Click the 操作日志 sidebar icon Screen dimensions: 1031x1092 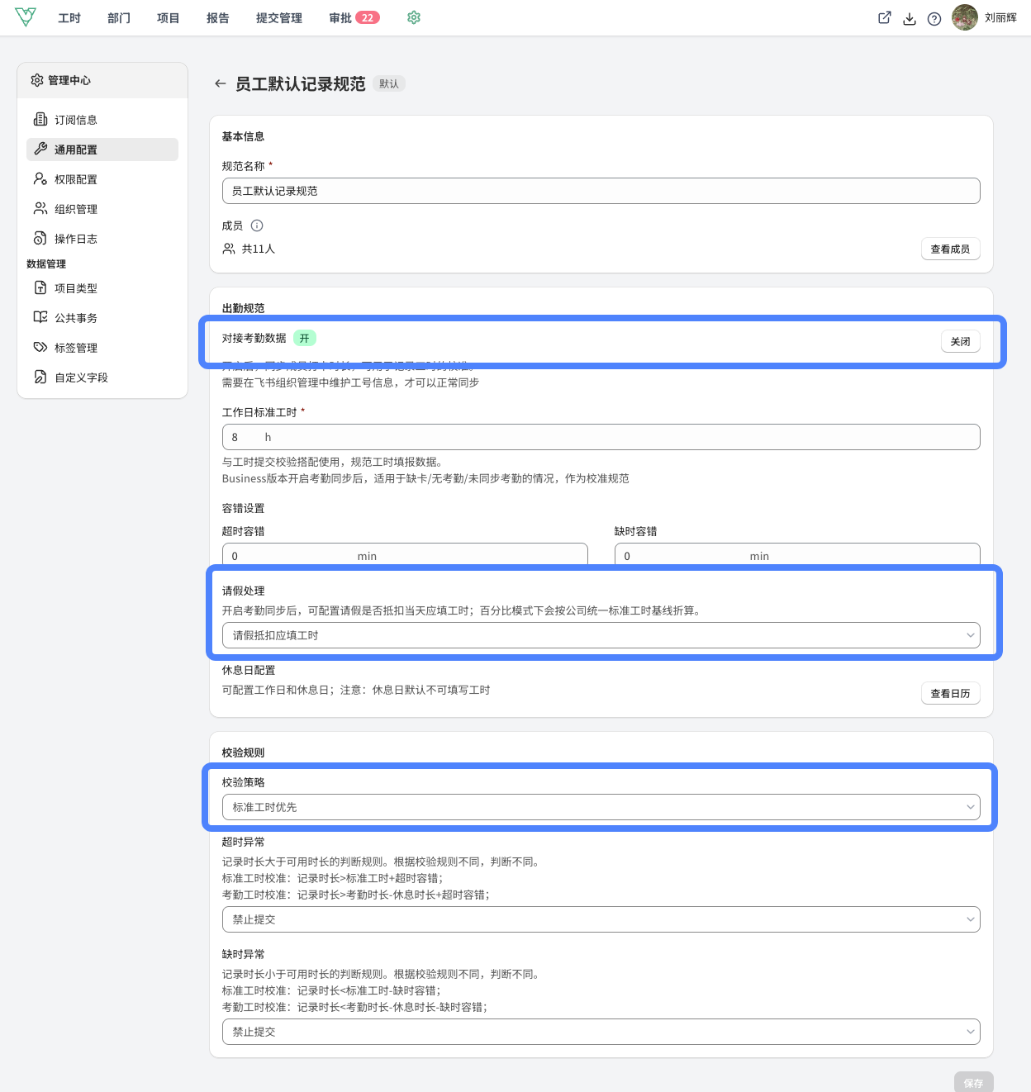coord(40,239)
